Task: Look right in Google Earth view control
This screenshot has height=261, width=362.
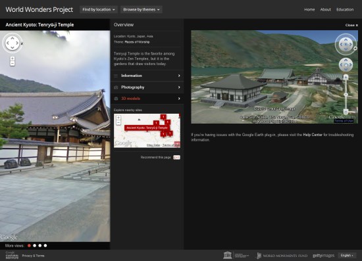Action: click(x=351, y=44)
